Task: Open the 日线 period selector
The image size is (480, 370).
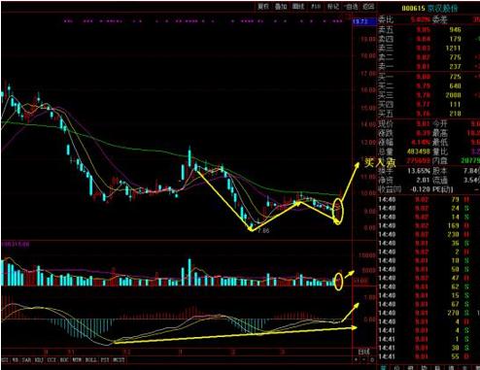Action: (x=363, y=352)
